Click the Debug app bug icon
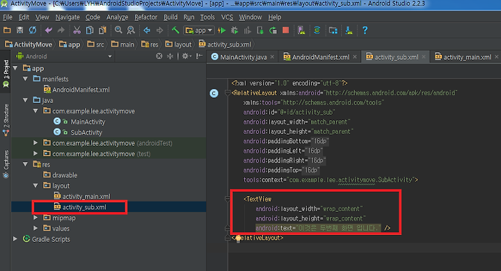The height and width of the screenshot is (271, 501). click(234, 31)
